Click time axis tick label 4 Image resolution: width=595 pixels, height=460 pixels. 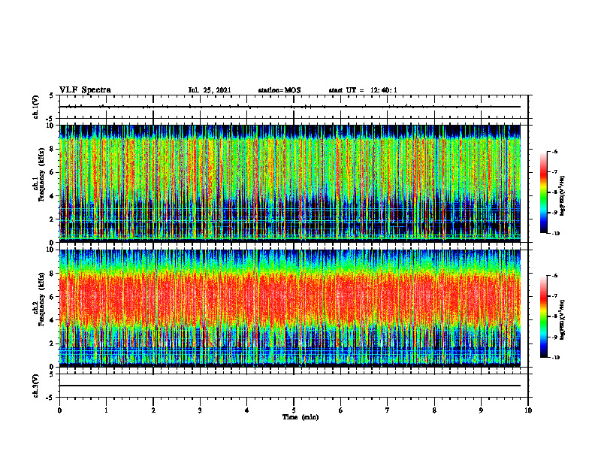tap(247, 410)
